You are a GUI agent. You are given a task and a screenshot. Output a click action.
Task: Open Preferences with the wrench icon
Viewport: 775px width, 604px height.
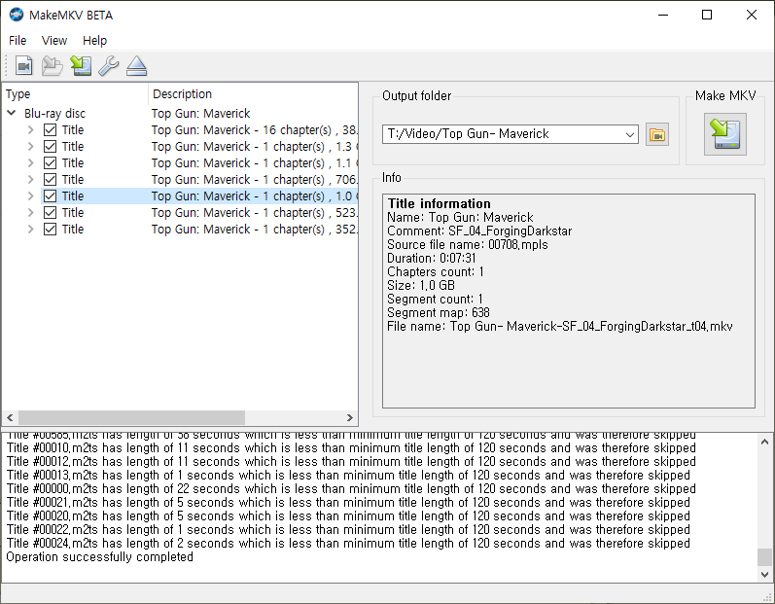click(108, 66)
